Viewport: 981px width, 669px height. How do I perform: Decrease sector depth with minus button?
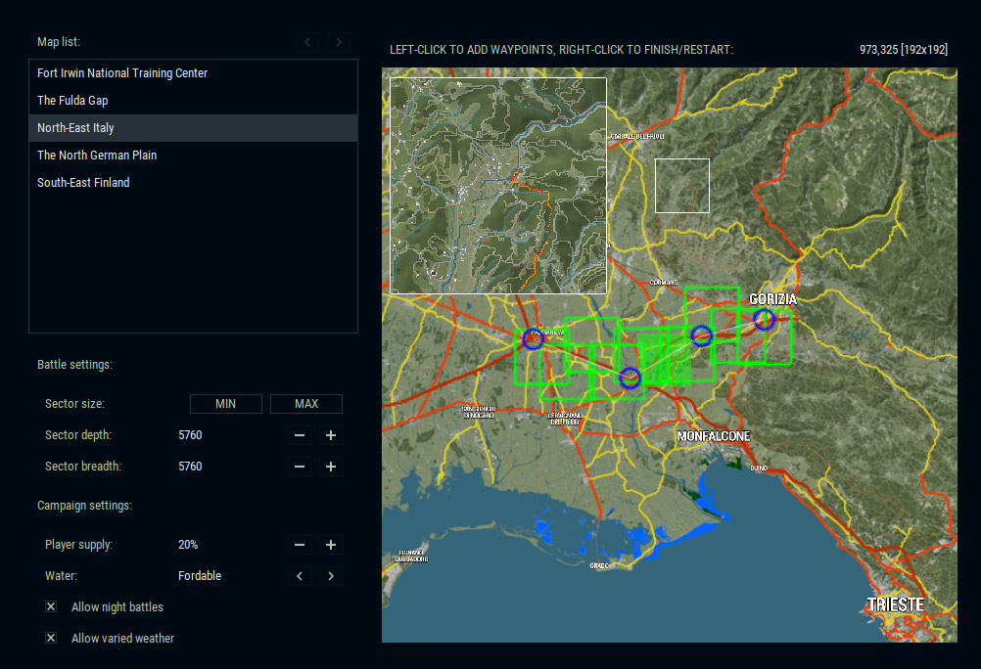(300, 435)
